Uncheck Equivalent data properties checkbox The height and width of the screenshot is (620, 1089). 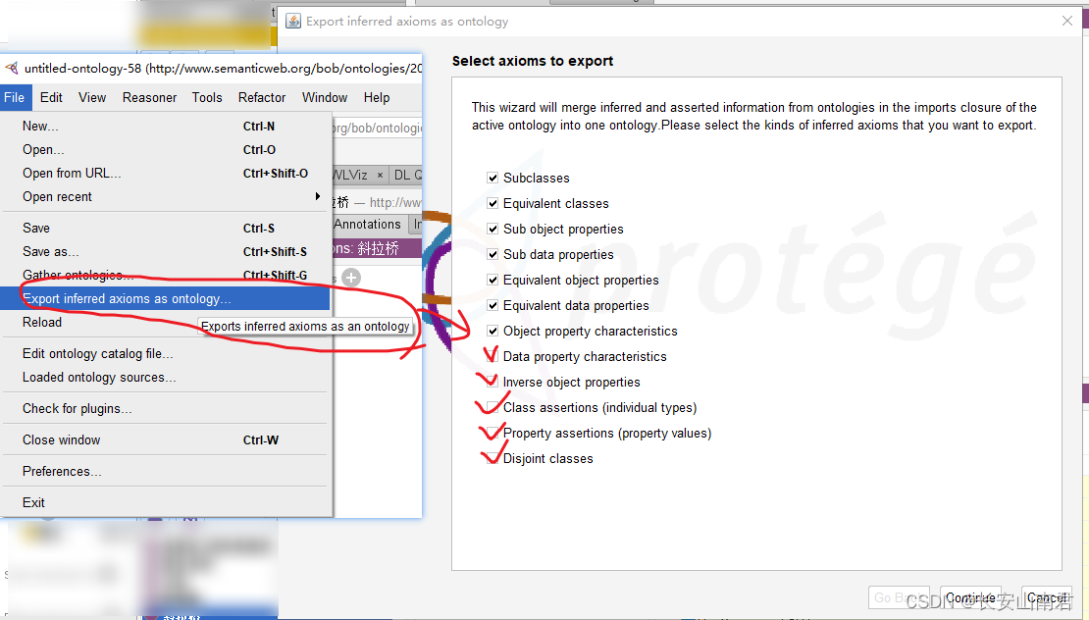[493, 305]
